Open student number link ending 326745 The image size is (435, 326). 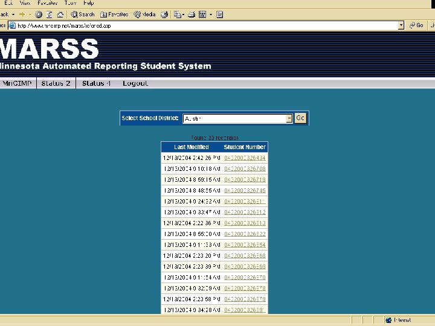[245, 190]
